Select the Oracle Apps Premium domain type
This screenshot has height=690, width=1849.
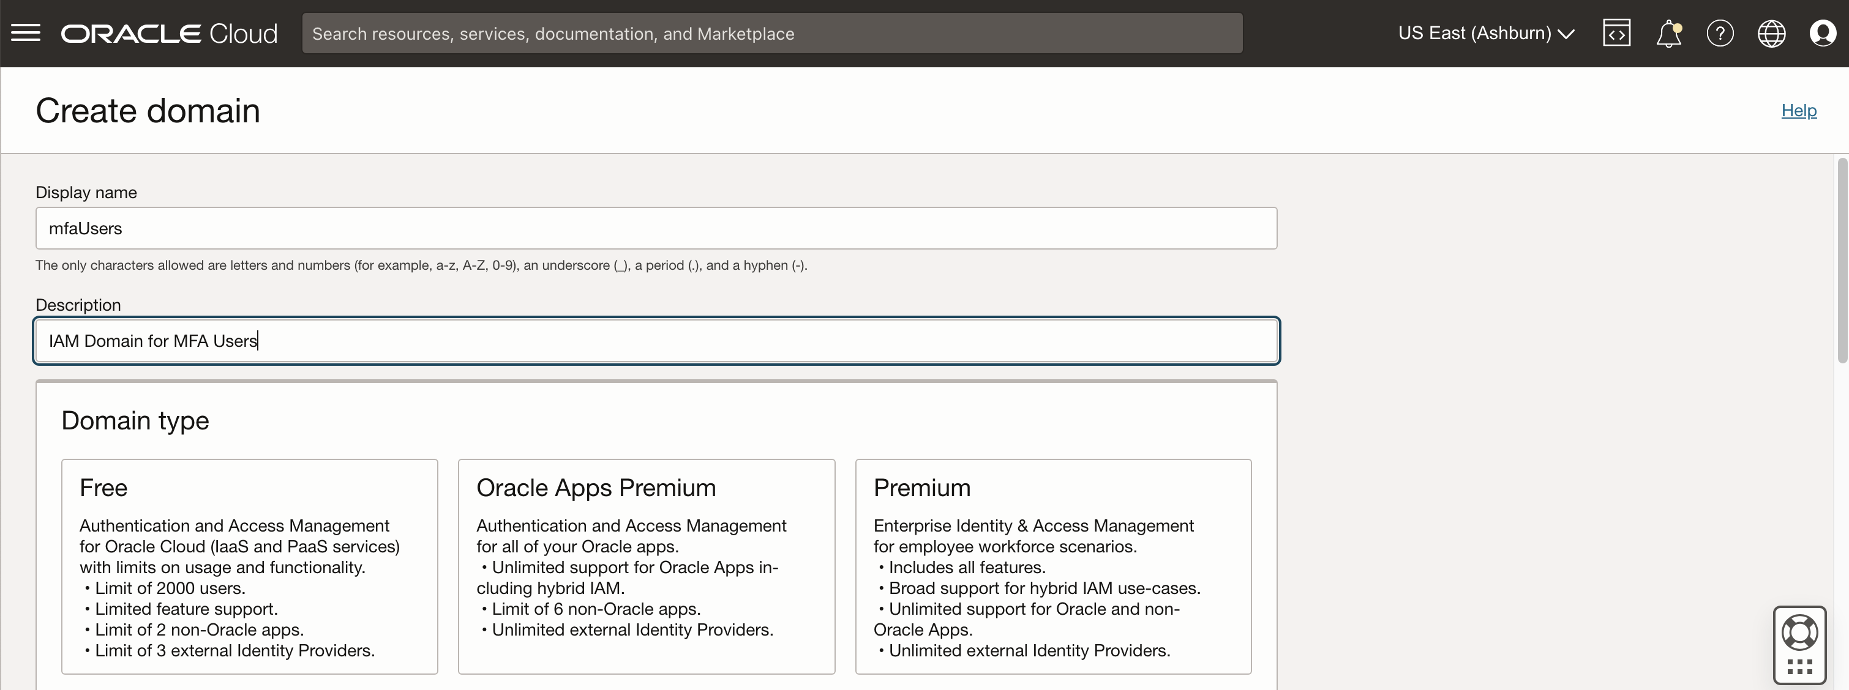(646, 566)
